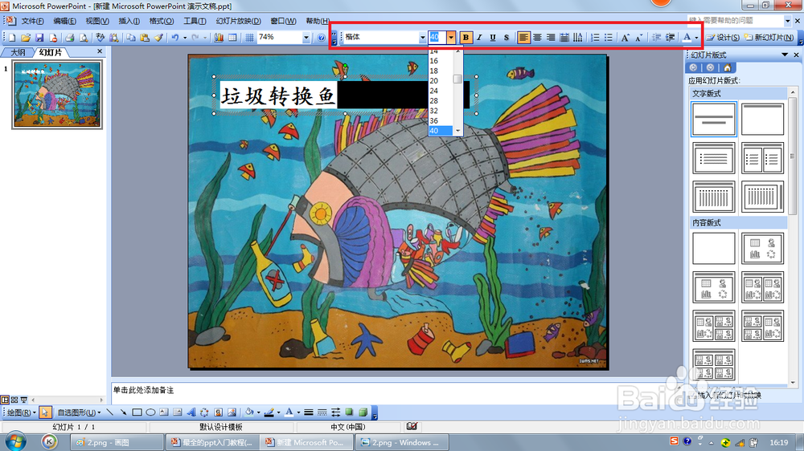Viewport: 804px width, 451px height.
Task: Open the 插入 Insert menu
Action: pyautogui.click(x=129, y=21)
